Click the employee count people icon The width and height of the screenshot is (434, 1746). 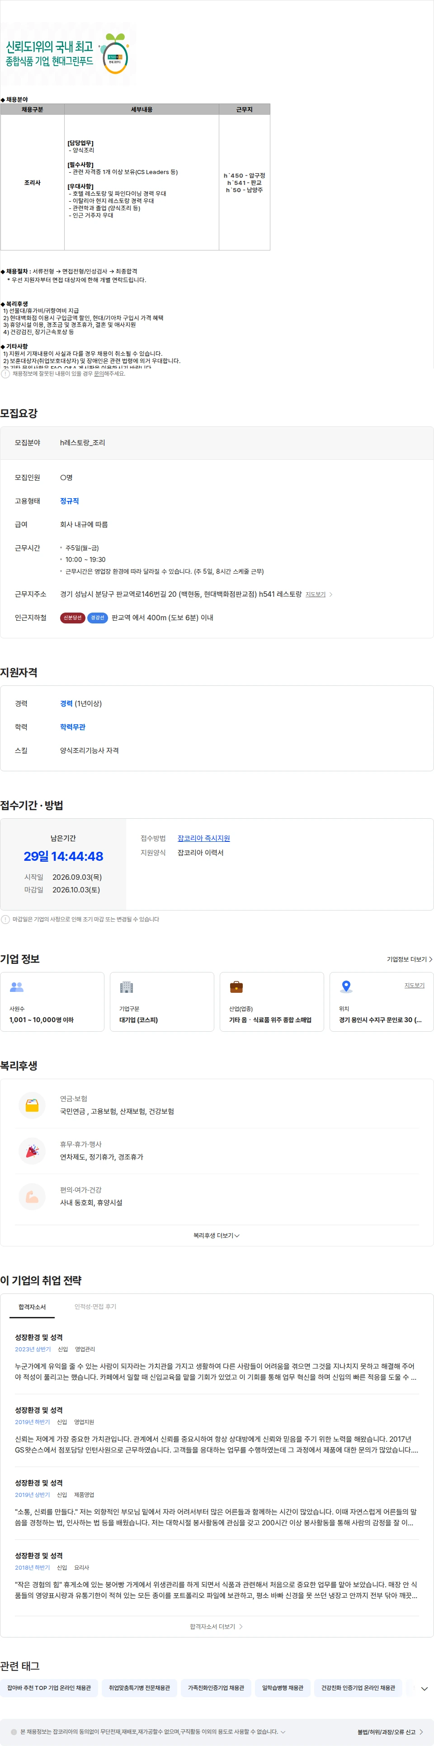[x=17, y=987]
